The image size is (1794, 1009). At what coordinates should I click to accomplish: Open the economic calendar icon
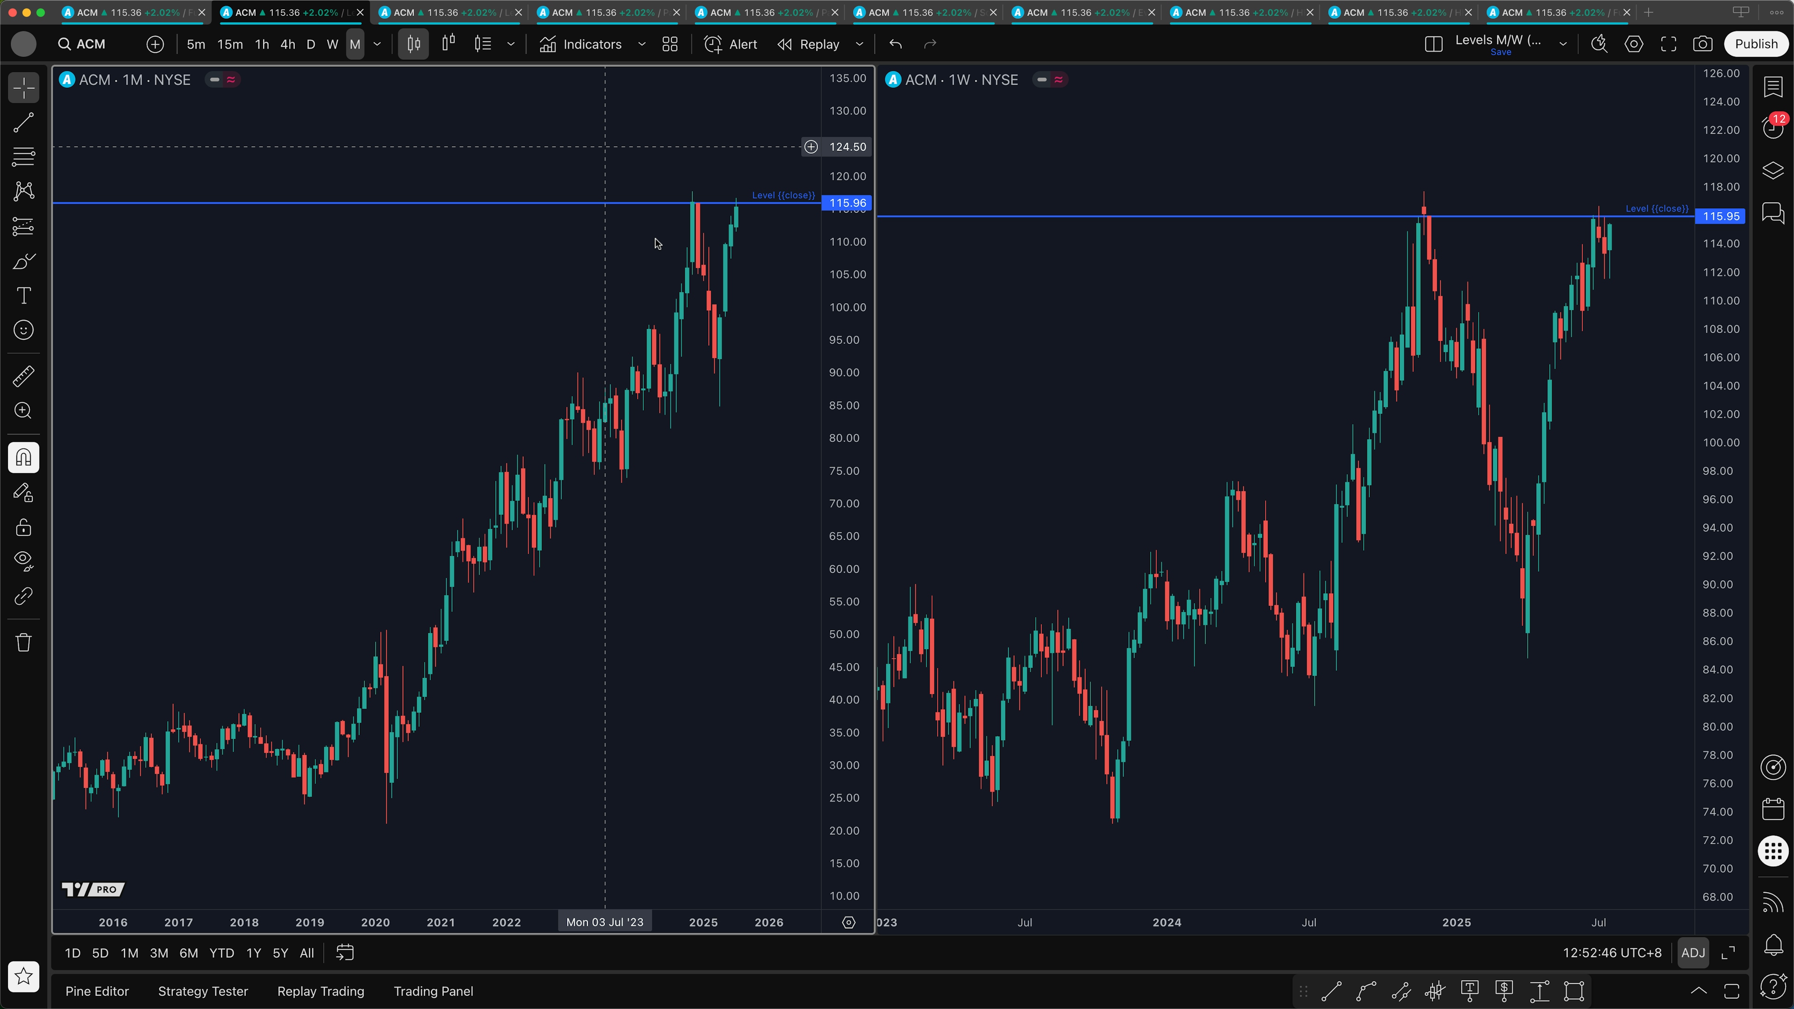[1773, 809]
